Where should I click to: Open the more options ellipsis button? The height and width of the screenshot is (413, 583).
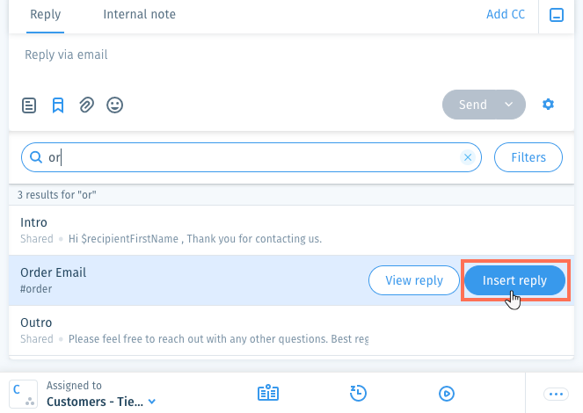(556, 394)
